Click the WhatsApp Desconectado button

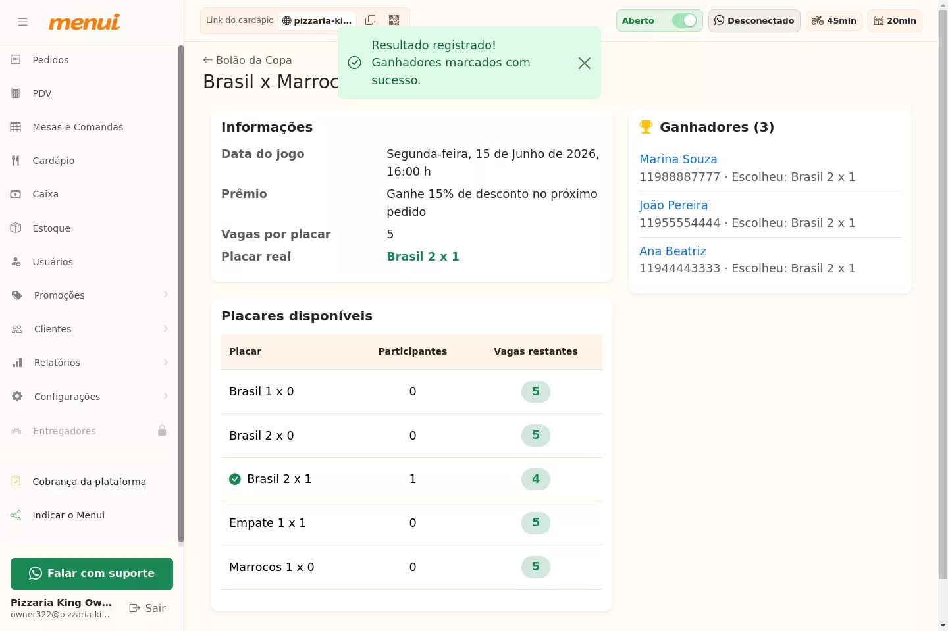[754, 20]
